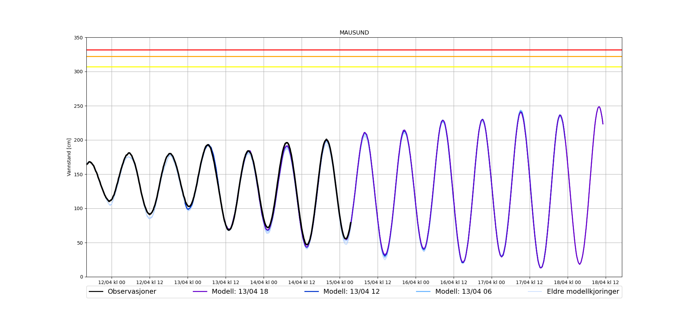Image resolution: width=691 pixels, height=311 pixels.
Task: Choose the Modell: 13/04 06 legend entry
Action: (x=463, y=292)
